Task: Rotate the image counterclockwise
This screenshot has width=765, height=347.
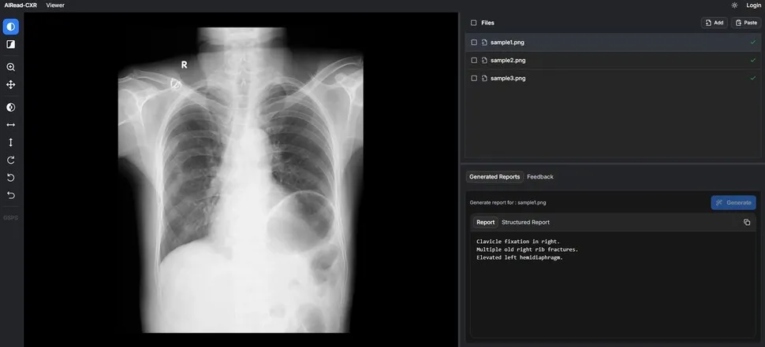Action: click(11, 178)
